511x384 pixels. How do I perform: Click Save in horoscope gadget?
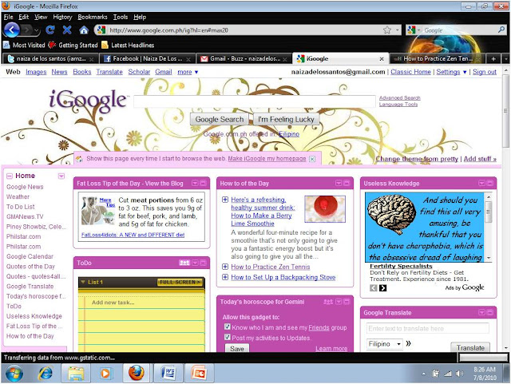(237, 348)
